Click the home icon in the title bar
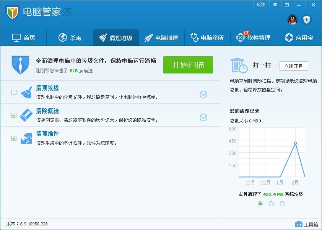Viewport: 322px width, 230px height. pyautogui.click(x=275, y=5)
